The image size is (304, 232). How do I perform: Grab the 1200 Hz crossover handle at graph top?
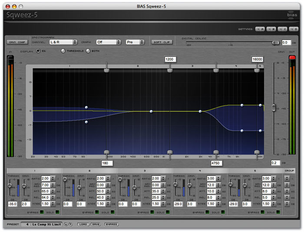coord(170,70)
